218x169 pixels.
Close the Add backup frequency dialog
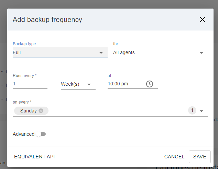pos(203,20)
